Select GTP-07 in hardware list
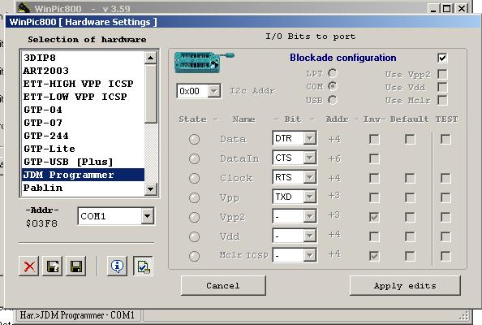This screenshot has width=482, height=325. click(83, 123)
